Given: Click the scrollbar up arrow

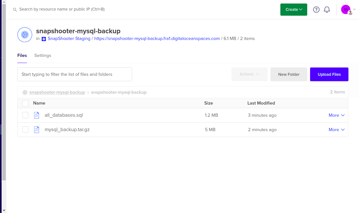Looking at the screenshot, I should point(4,2).
